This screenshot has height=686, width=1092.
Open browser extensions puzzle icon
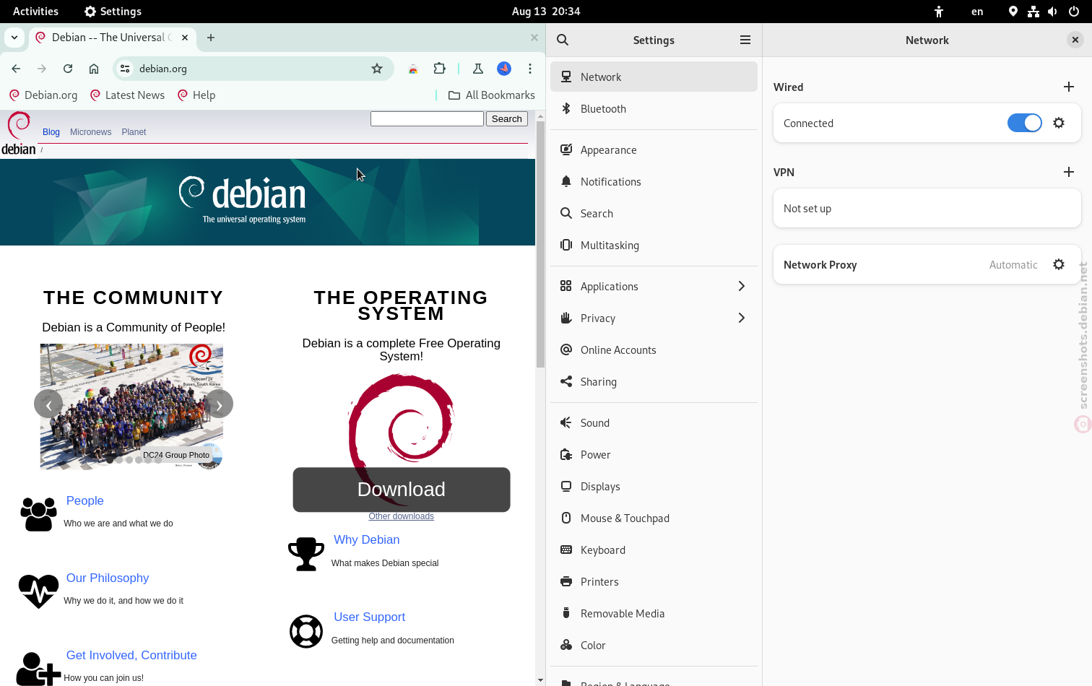pyautogui.click(x=439, y=69)
